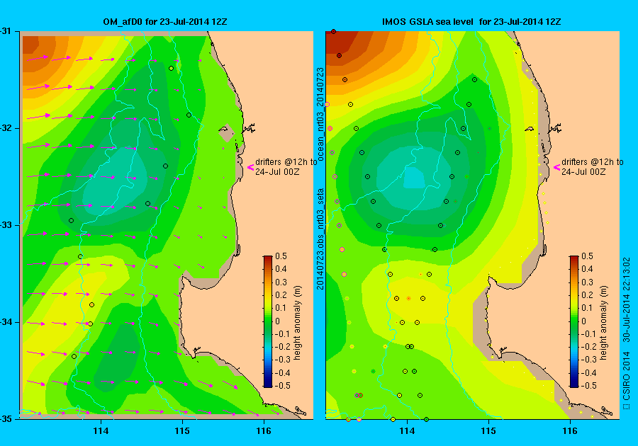Select the left panel 'drifters @12h to 24-Jul 00Z' label

point(286,166)
